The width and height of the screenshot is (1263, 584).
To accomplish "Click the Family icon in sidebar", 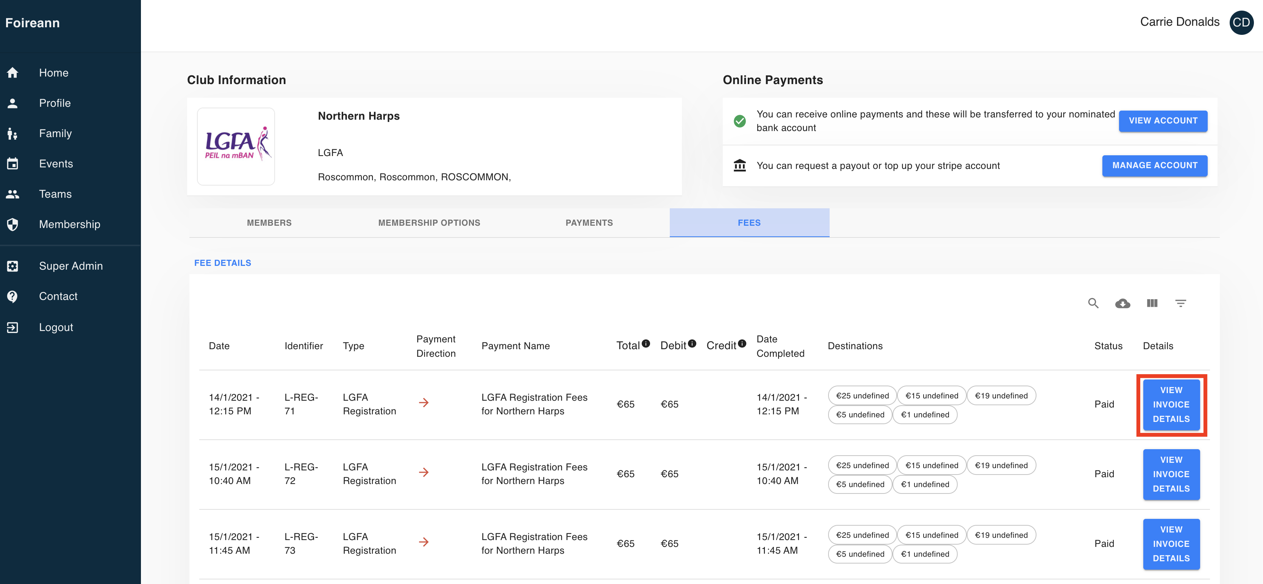I will pos(13,134).
